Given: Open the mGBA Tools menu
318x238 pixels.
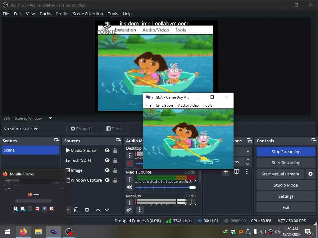Looking at the screenshot, I should [x=208, y=105].
